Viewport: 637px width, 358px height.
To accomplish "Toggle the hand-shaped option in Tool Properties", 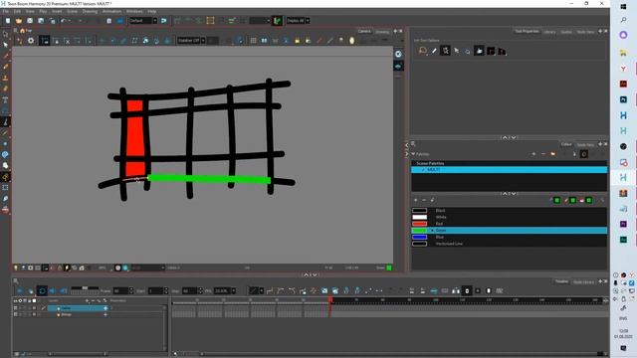I will tap(480, 51).
